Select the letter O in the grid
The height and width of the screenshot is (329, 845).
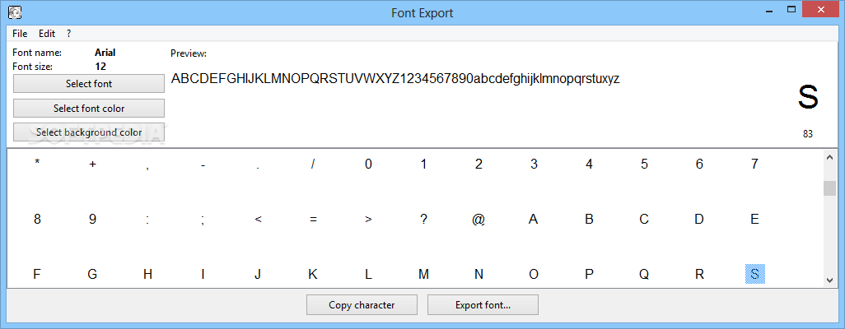pyautogui.click(x=534, y=274)
